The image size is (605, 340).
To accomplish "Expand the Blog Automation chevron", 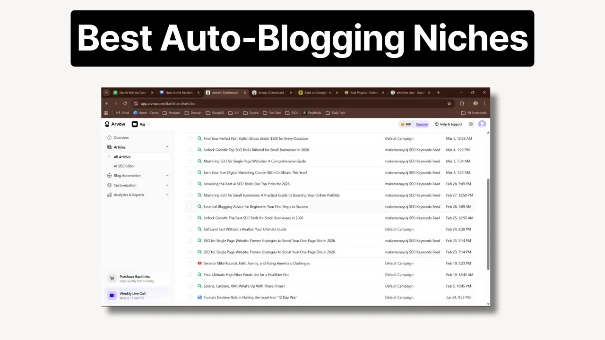I will tap(167, 176).
